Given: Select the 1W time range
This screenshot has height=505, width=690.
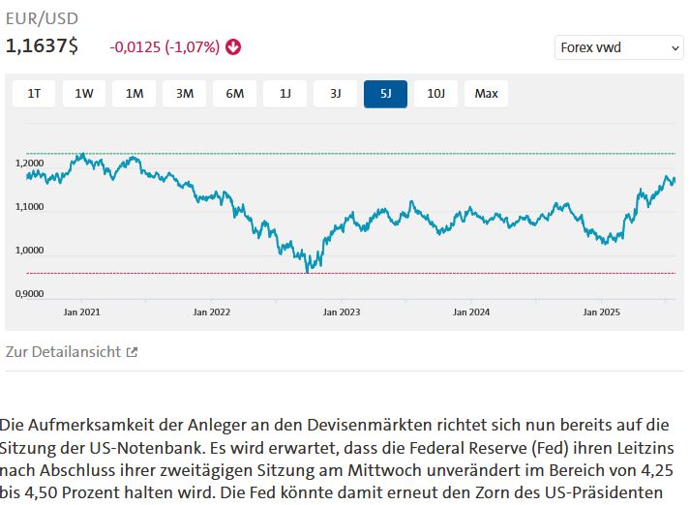Looking at the screenshot, I should (84, 93).
